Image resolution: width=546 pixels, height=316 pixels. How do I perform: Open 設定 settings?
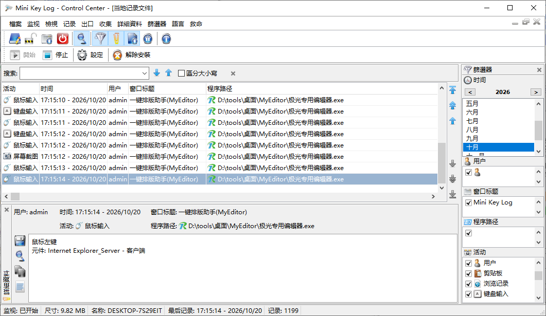click(90, 55)
